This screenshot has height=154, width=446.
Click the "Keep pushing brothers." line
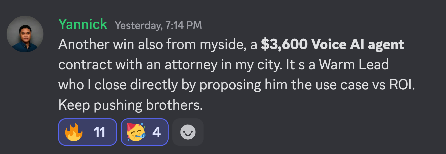(131, 105)
